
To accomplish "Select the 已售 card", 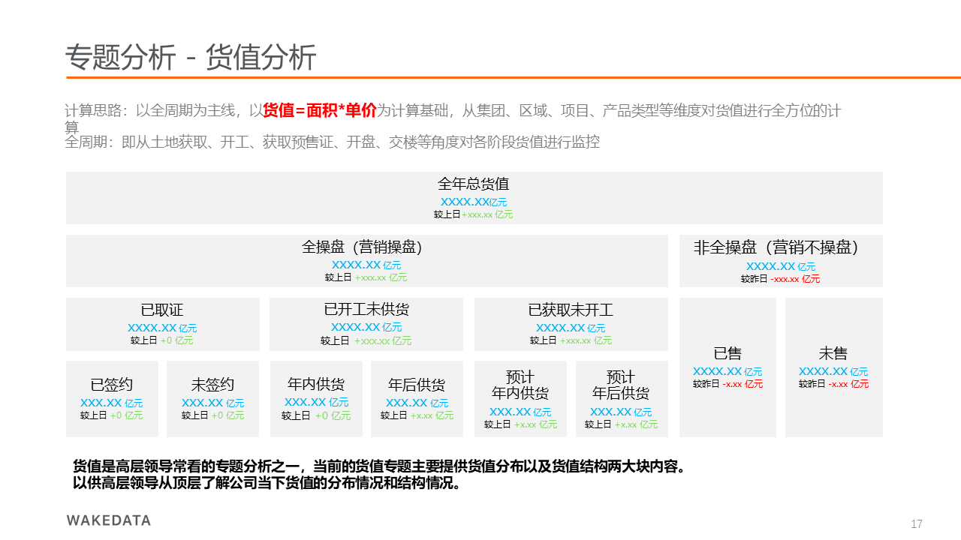I will [728, 367].
